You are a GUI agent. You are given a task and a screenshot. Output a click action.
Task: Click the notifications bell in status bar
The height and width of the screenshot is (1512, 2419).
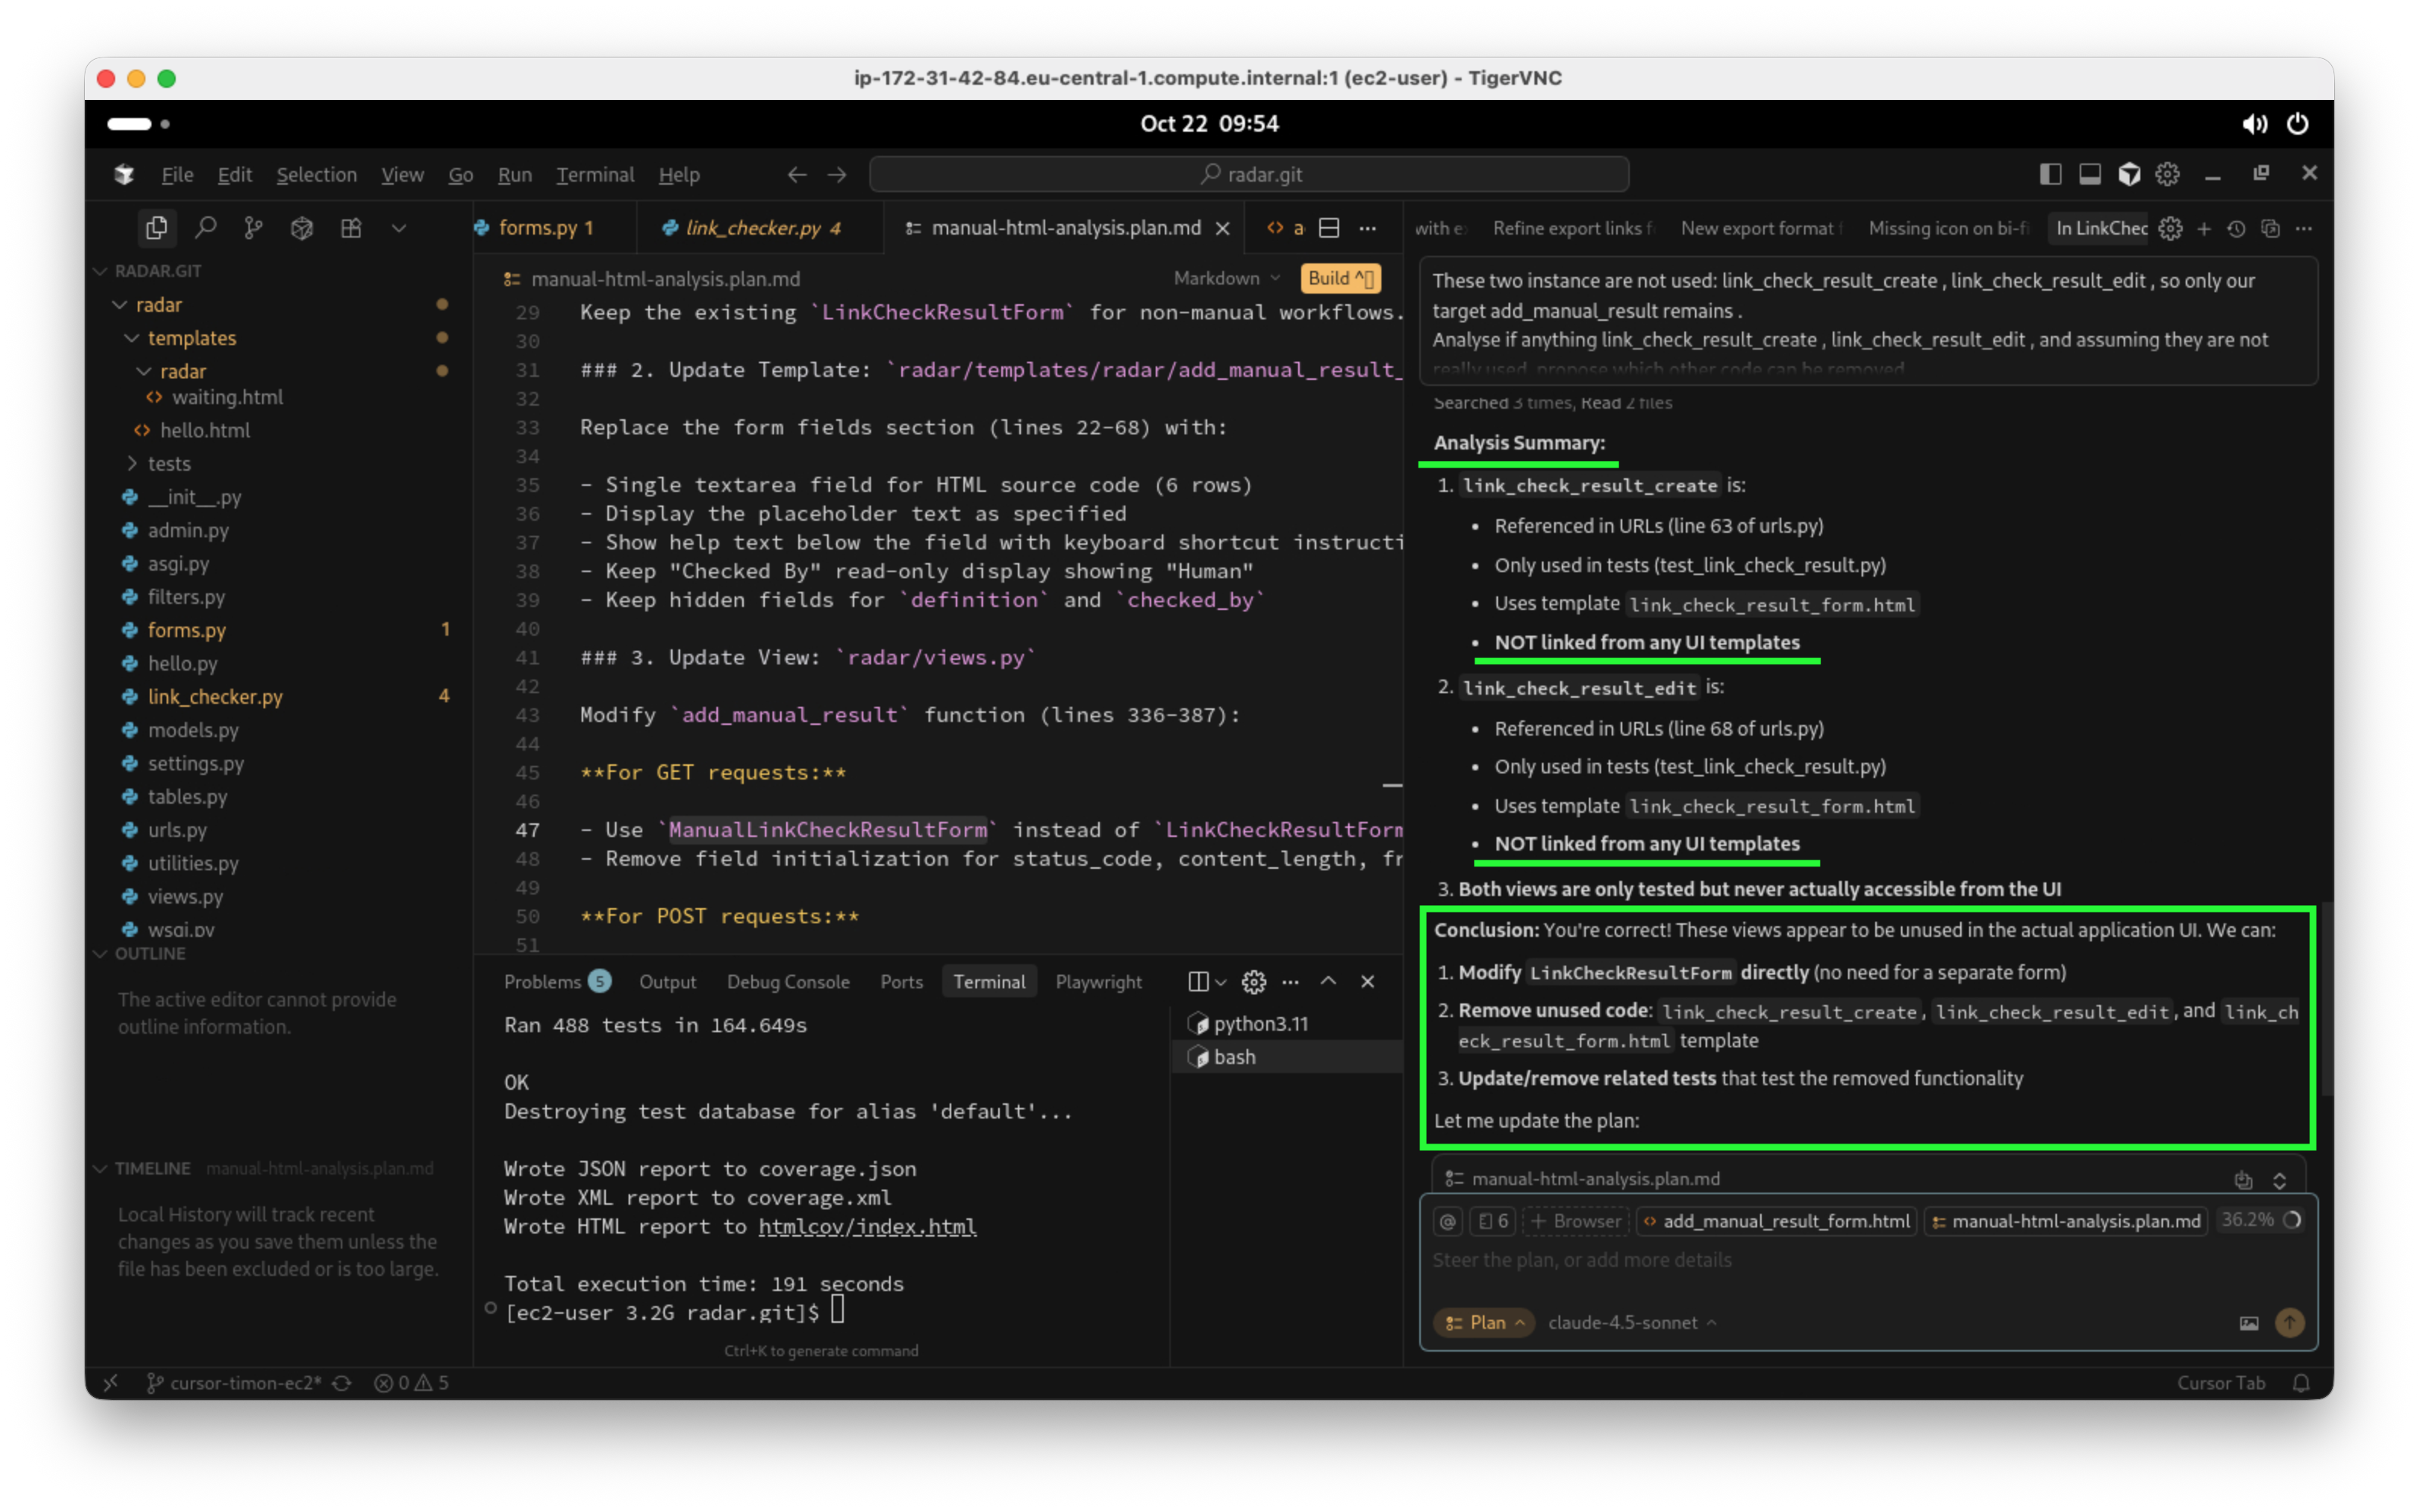coord(2301,1383)
